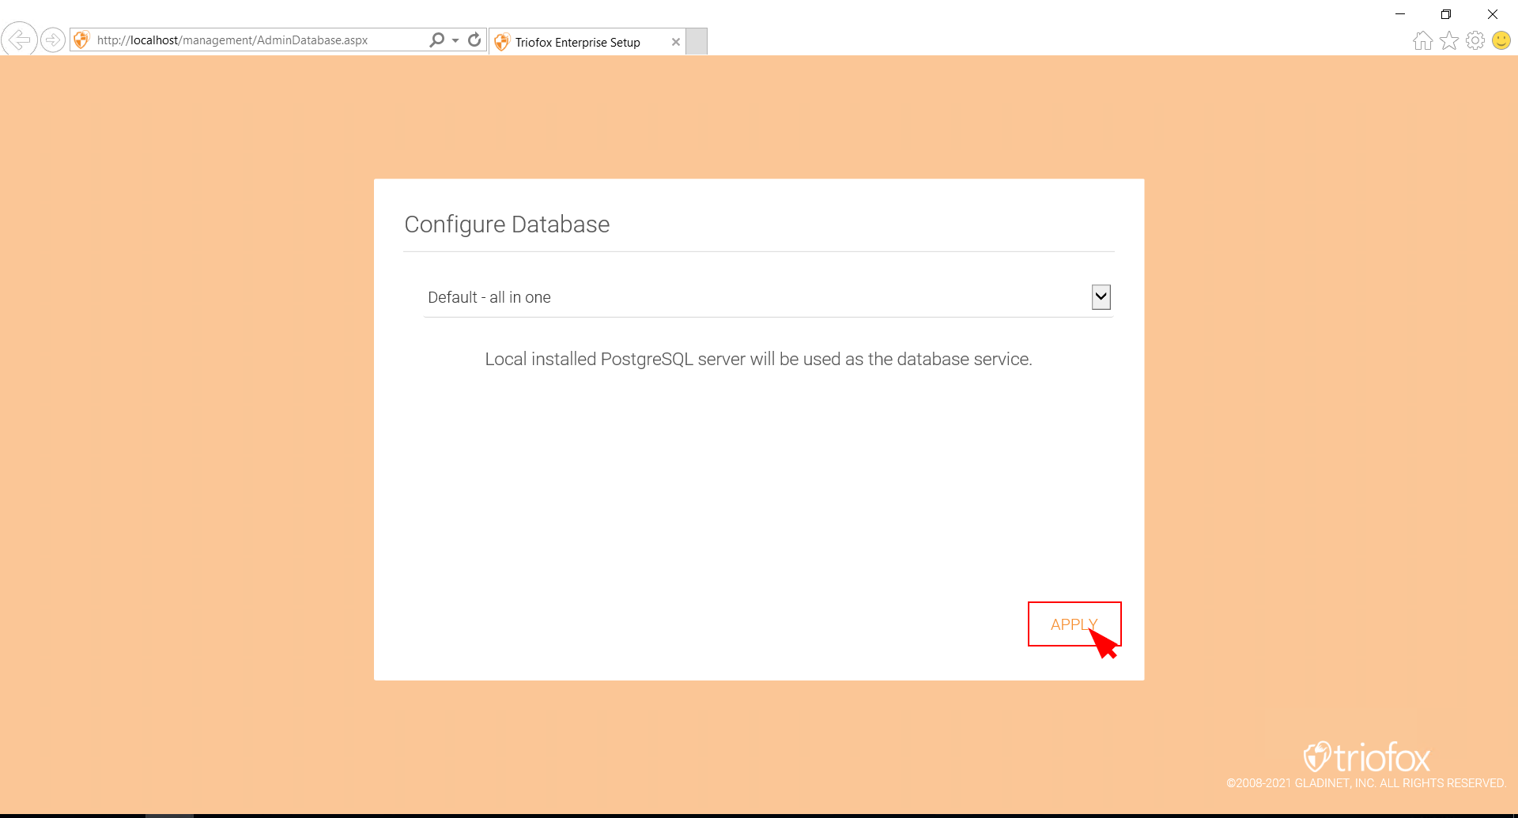Close the Triofox Enterprise Setup tab
1518x818 pixels.
(675, 42)
